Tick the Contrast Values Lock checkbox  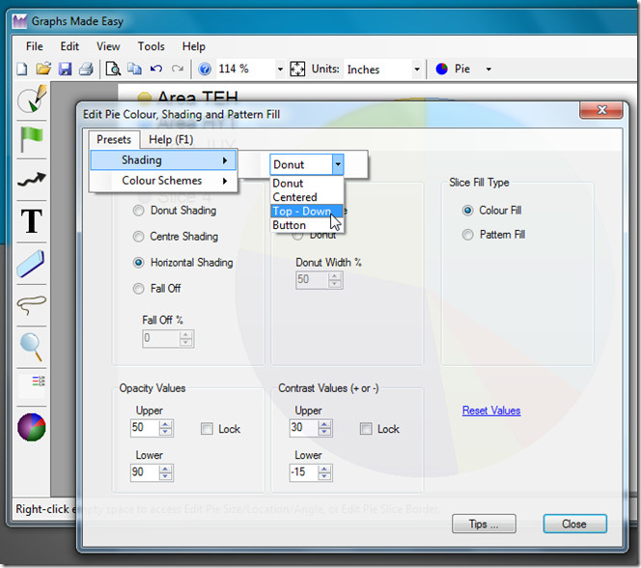(366, 429)
